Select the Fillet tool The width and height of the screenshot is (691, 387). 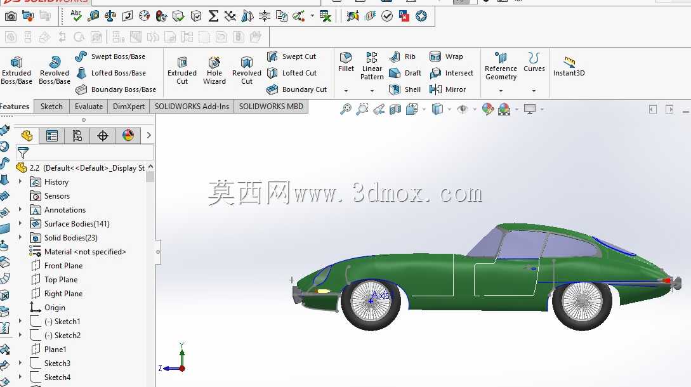346,62
